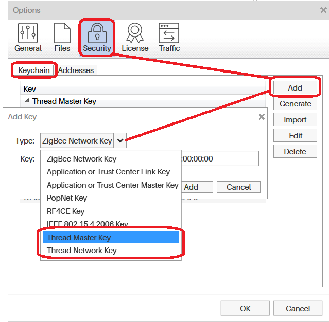Collapse the Thread Master Key tree node

[x=27, y=101]
